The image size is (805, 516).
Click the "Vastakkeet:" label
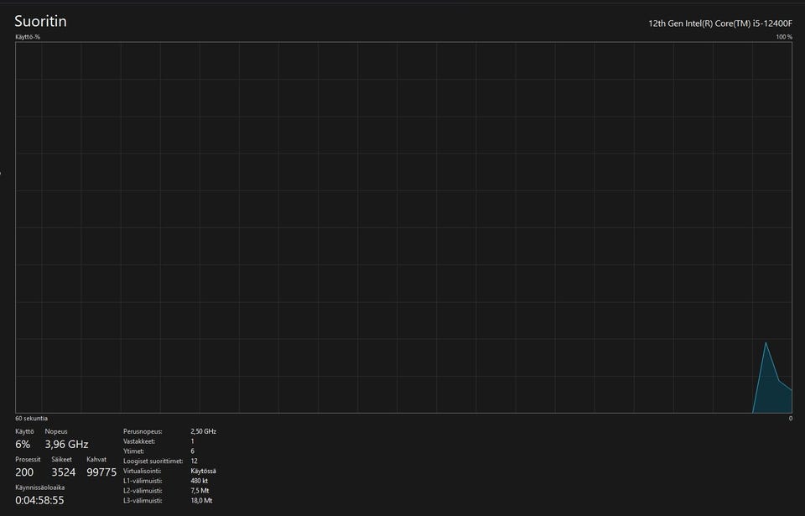[x=139, y=441]
